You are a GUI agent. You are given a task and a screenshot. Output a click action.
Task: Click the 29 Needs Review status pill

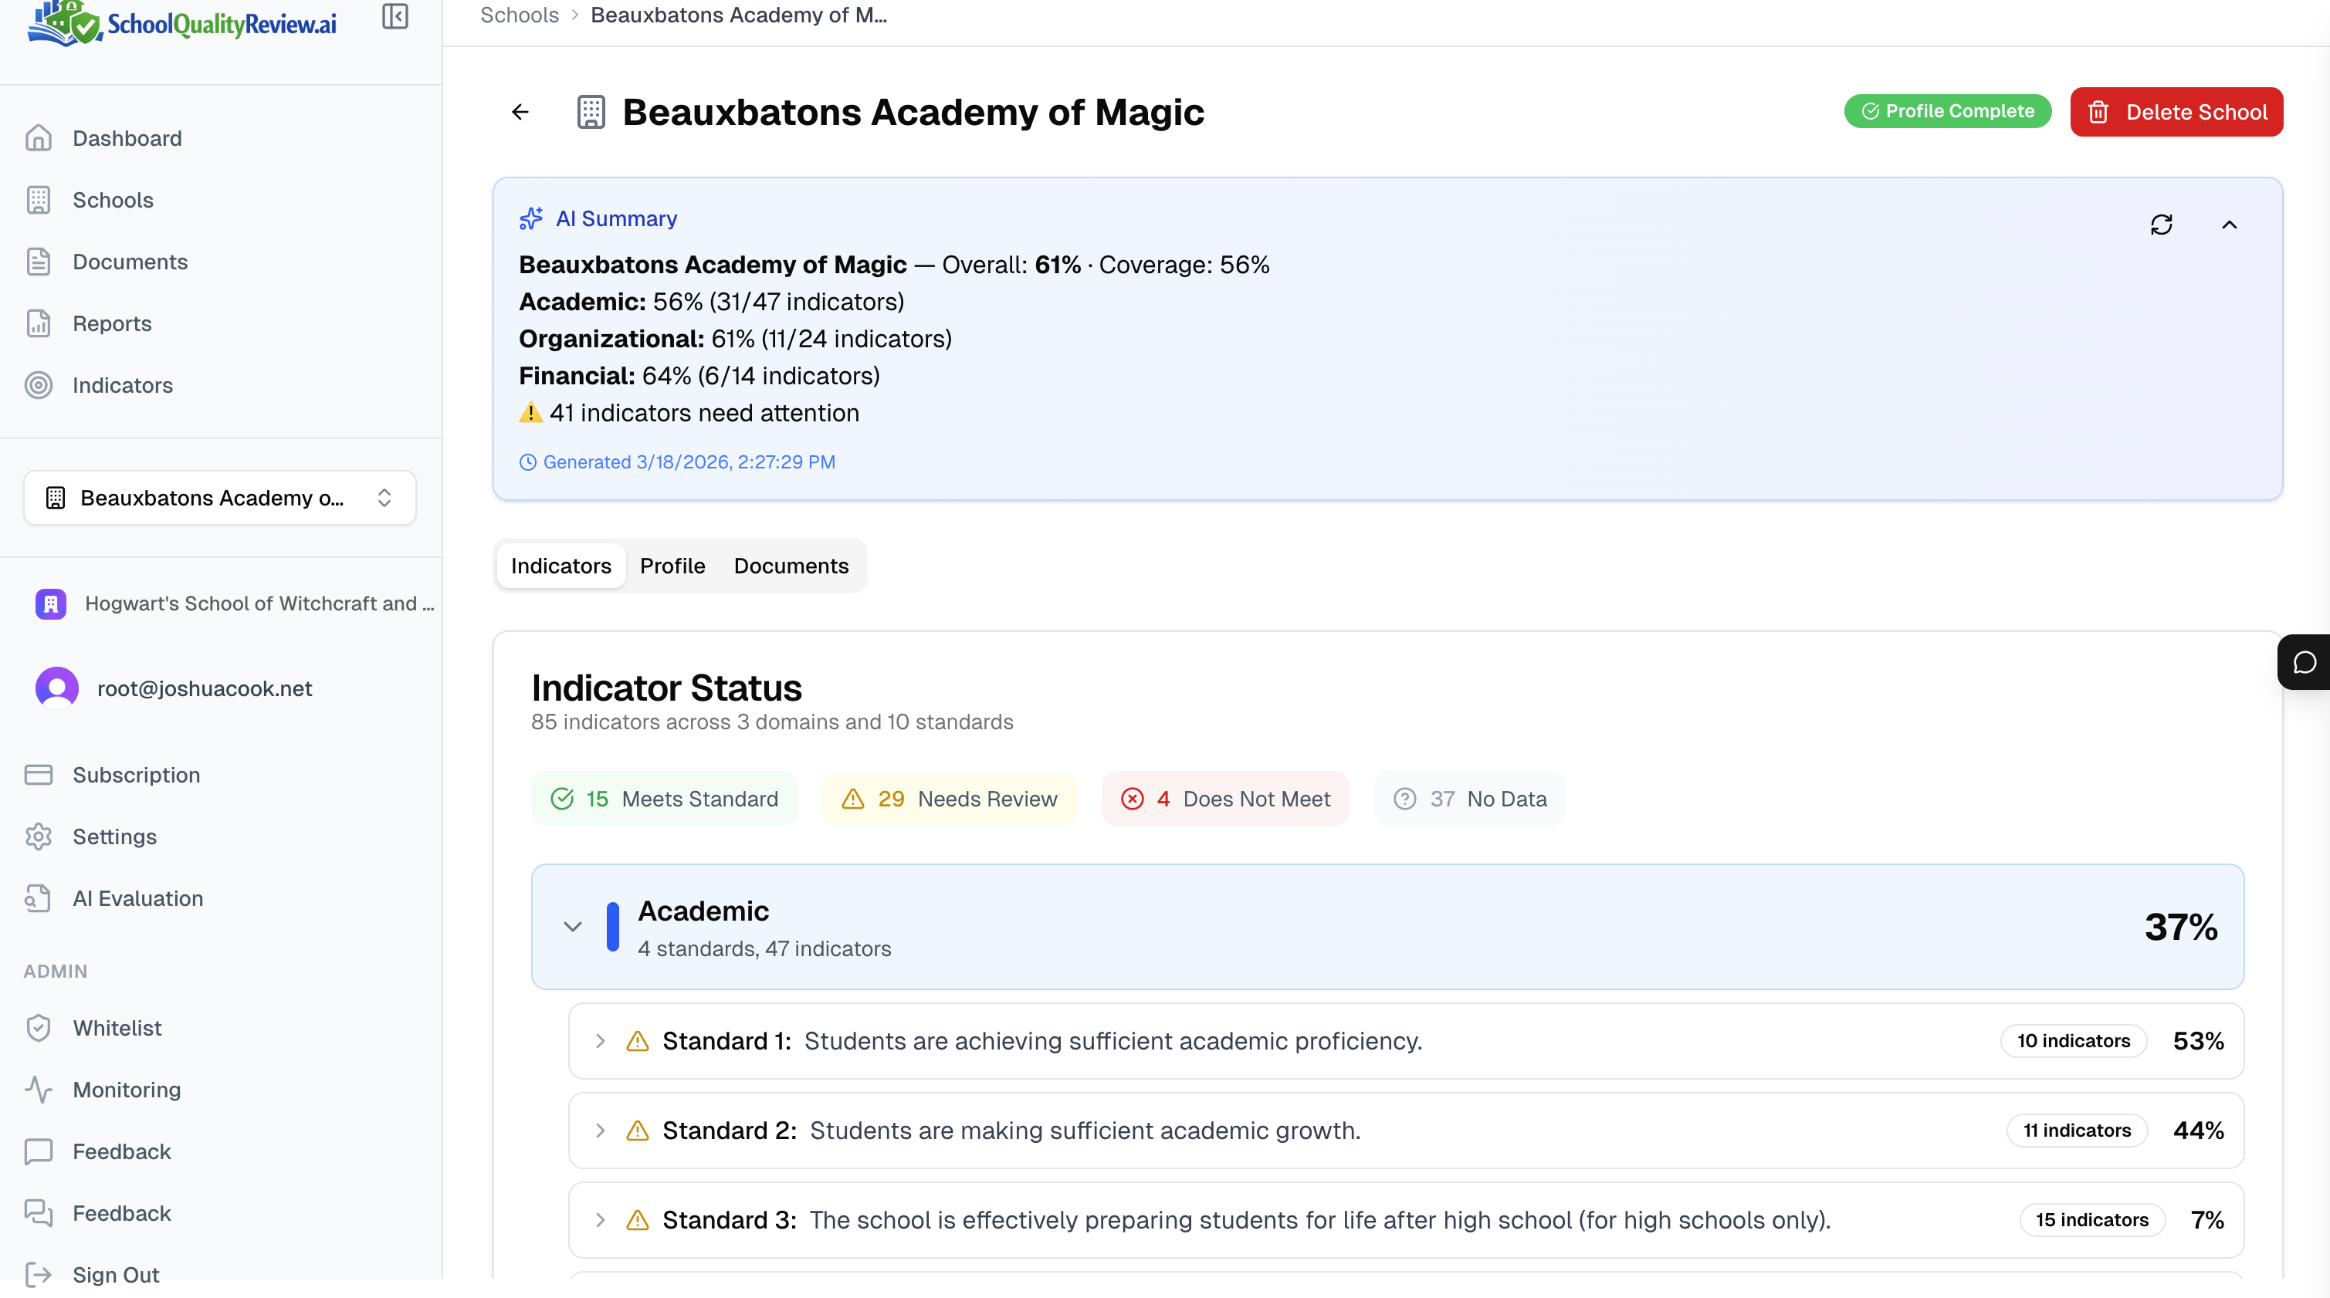[x=949, y=799]
